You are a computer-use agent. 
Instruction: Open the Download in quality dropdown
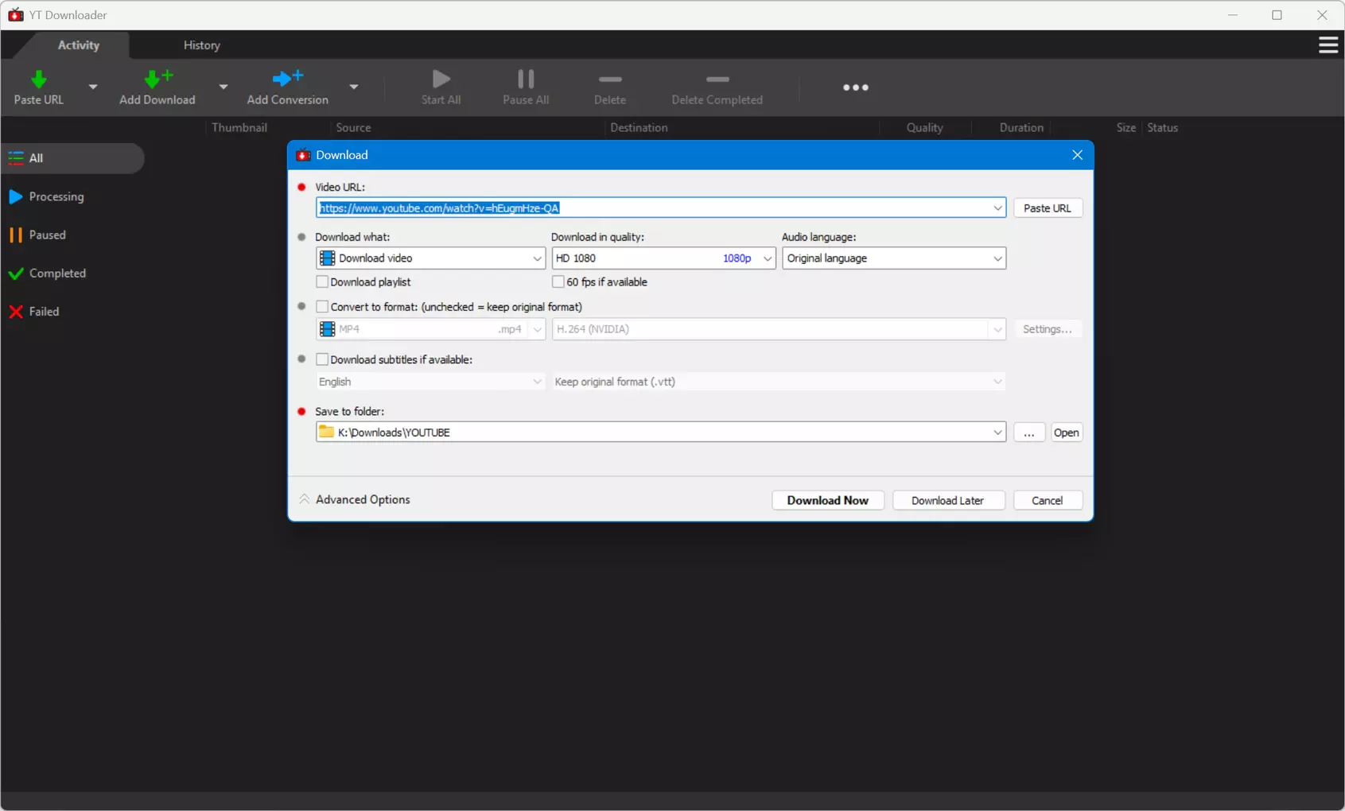pos(663,258)
